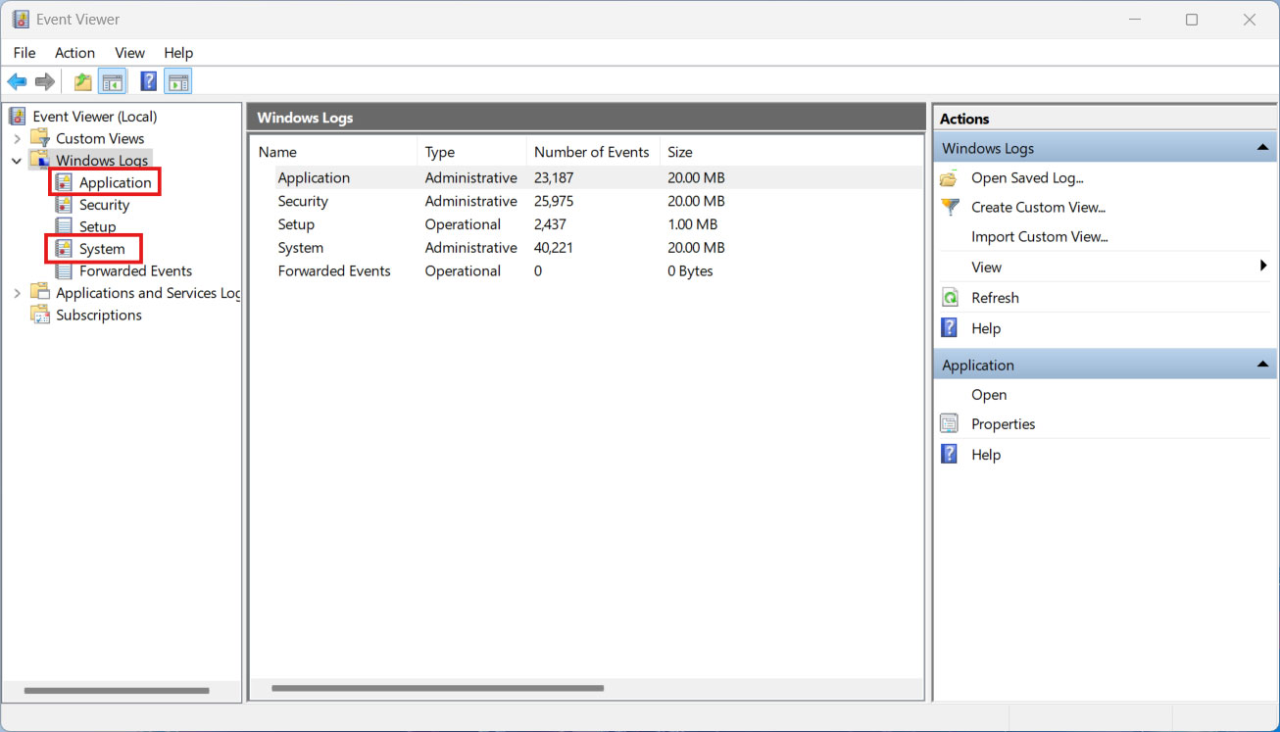
Task: Click Help icon under Windows Logs actions
Action: (949, 328)
